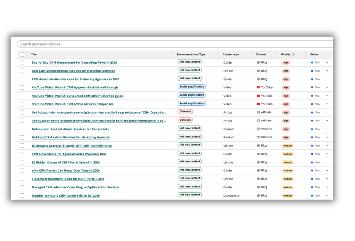Click the YouTube icon in admin services comparison row

pyautogui.click(x=258, y=104)
